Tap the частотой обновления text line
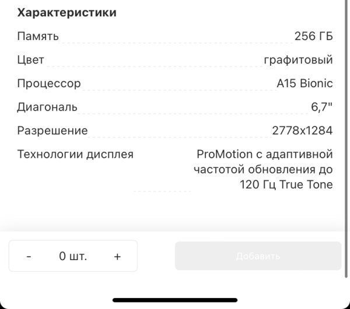 pos(262,170)
